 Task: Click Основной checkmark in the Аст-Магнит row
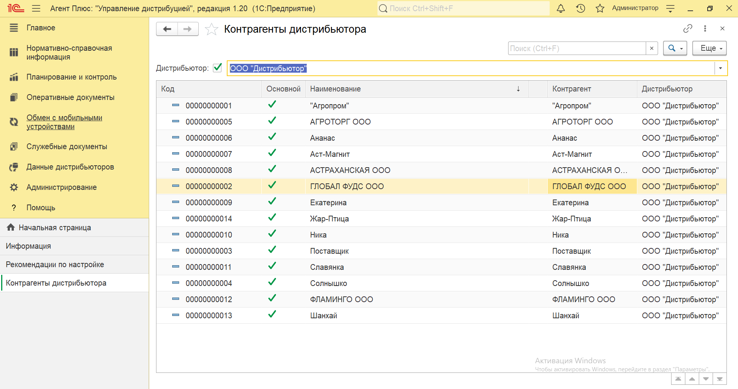pos(272,153)
